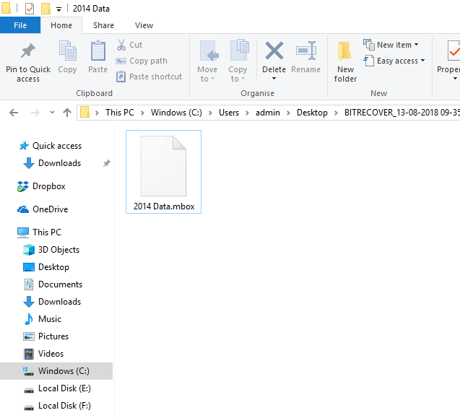Viewport: 460px width, 418px height.
Task: Click the Delete X icon
Action: pyautogui.click(x=274, y=51)
